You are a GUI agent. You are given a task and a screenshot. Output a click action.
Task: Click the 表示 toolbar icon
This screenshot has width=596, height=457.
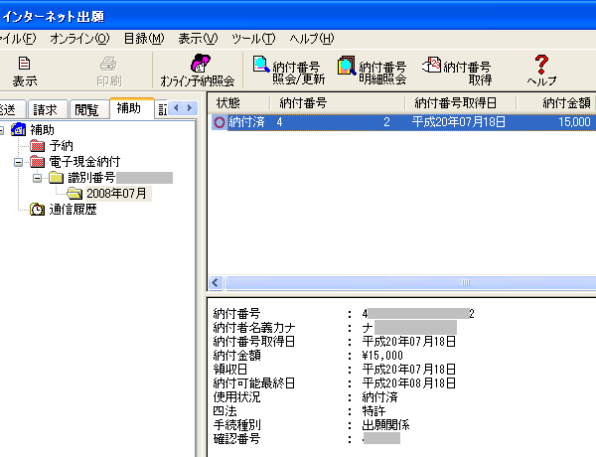25,70
